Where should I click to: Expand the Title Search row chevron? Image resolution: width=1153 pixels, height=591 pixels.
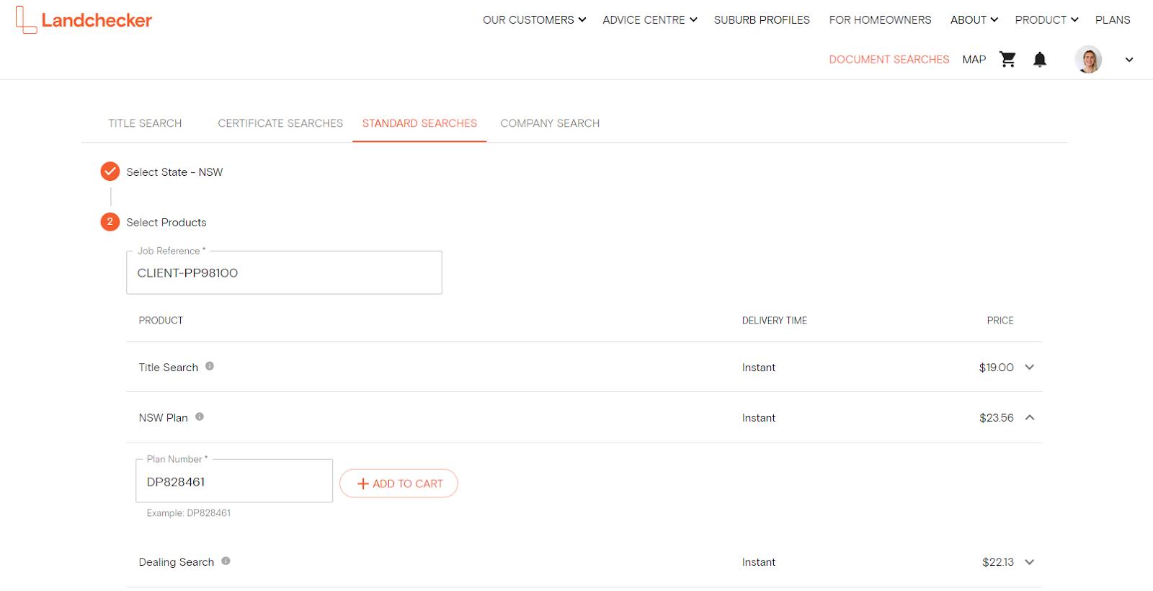click(1030, 367)
